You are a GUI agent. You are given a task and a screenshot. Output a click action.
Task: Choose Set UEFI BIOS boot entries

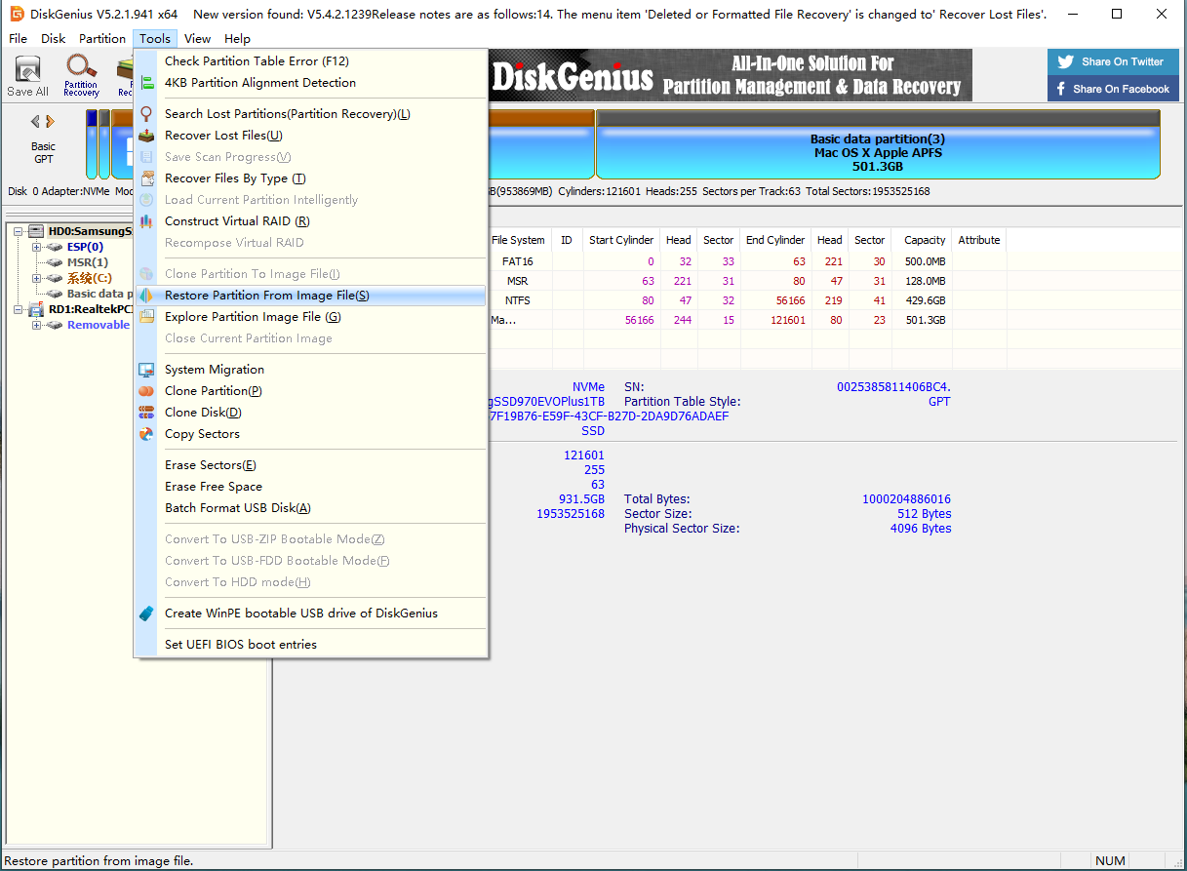pos(311,645)
